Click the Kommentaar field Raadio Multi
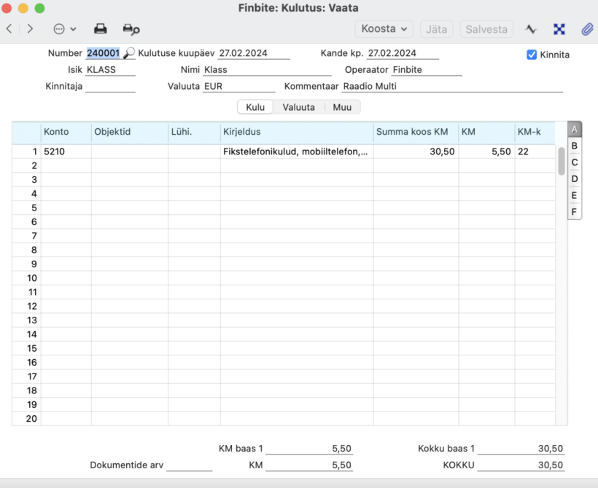 point(452,86)
